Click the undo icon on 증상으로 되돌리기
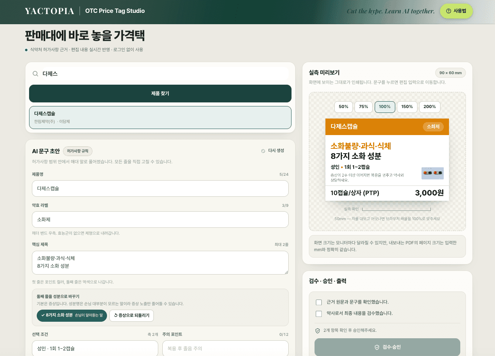 click(116, 315)
